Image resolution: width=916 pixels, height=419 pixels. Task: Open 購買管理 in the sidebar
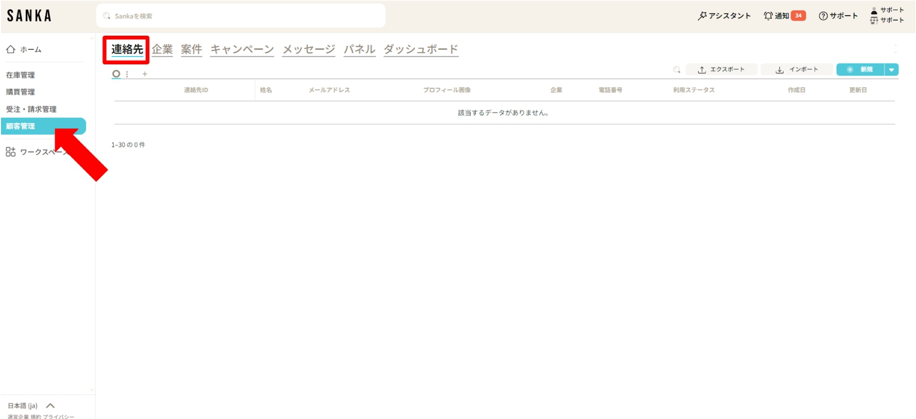tap(21, 92)
